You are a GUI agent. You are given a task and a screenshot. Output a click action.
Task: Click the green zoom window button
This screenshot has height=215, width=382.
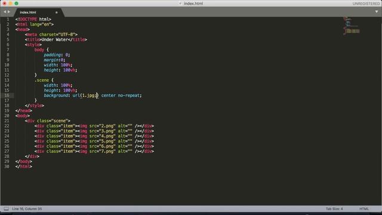[x=16, y=4]
